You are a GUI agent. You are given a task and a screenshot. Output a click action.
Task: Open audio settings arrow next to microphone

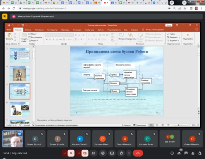tap(65, 153)
